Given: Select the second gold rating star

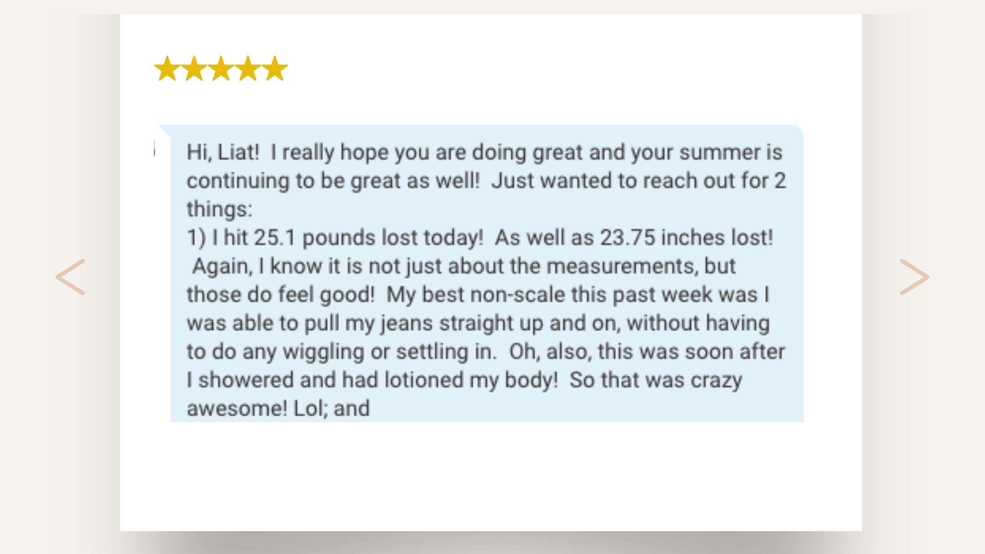Looking at the screenshot, I should (194, 69).
